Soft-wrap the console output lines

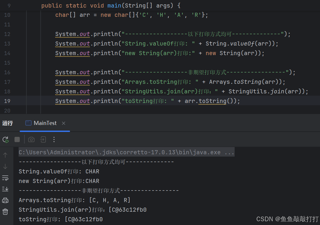[5, 178]
